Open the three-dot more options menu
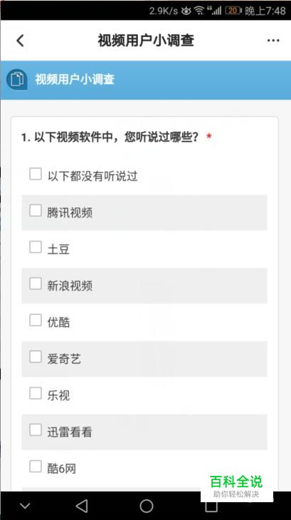The image size is (291, 520). 273,41
